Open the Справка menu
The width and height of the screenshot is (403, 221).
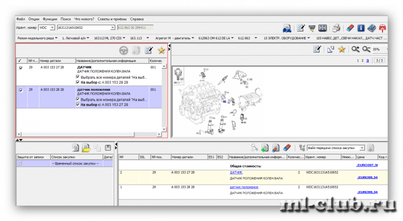pos(137,19)
